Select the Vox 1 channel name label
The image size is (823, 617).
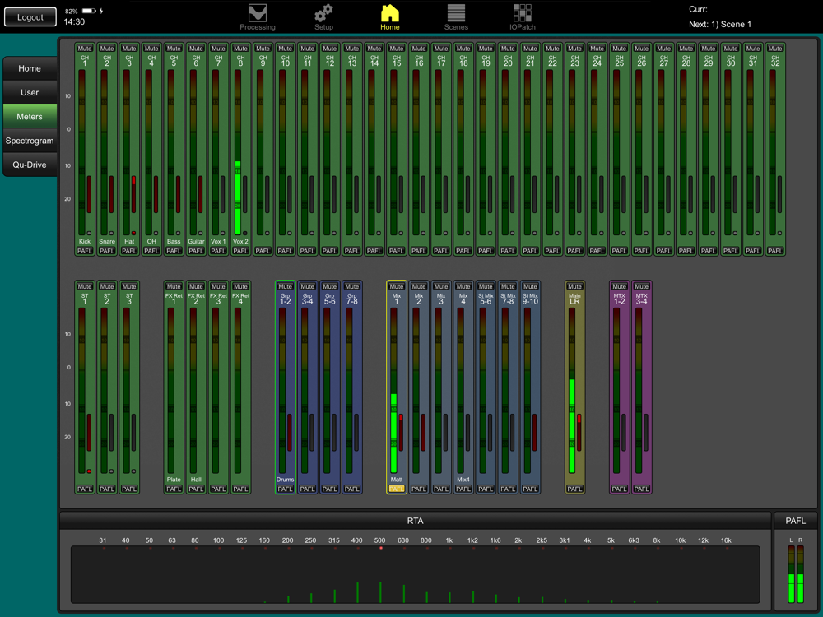[218, 241]
